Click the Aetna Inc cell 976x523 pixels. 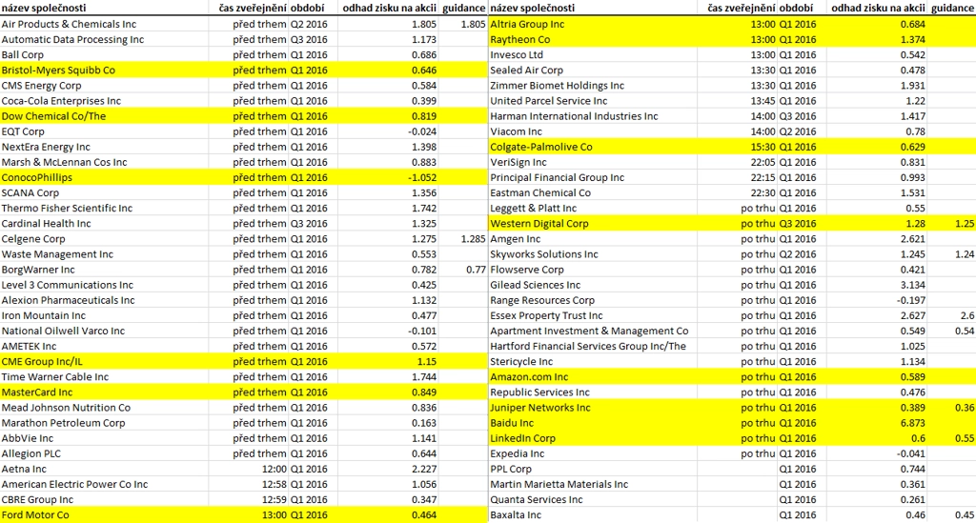click(105, 469)
